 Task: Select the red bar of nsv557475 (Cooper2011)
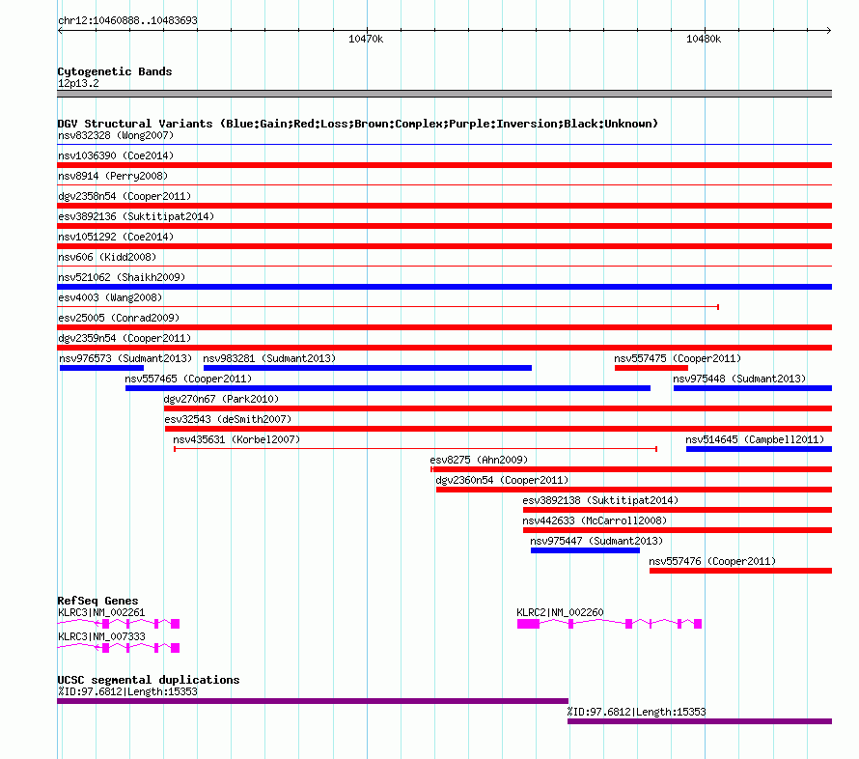(x=651, y=368)
